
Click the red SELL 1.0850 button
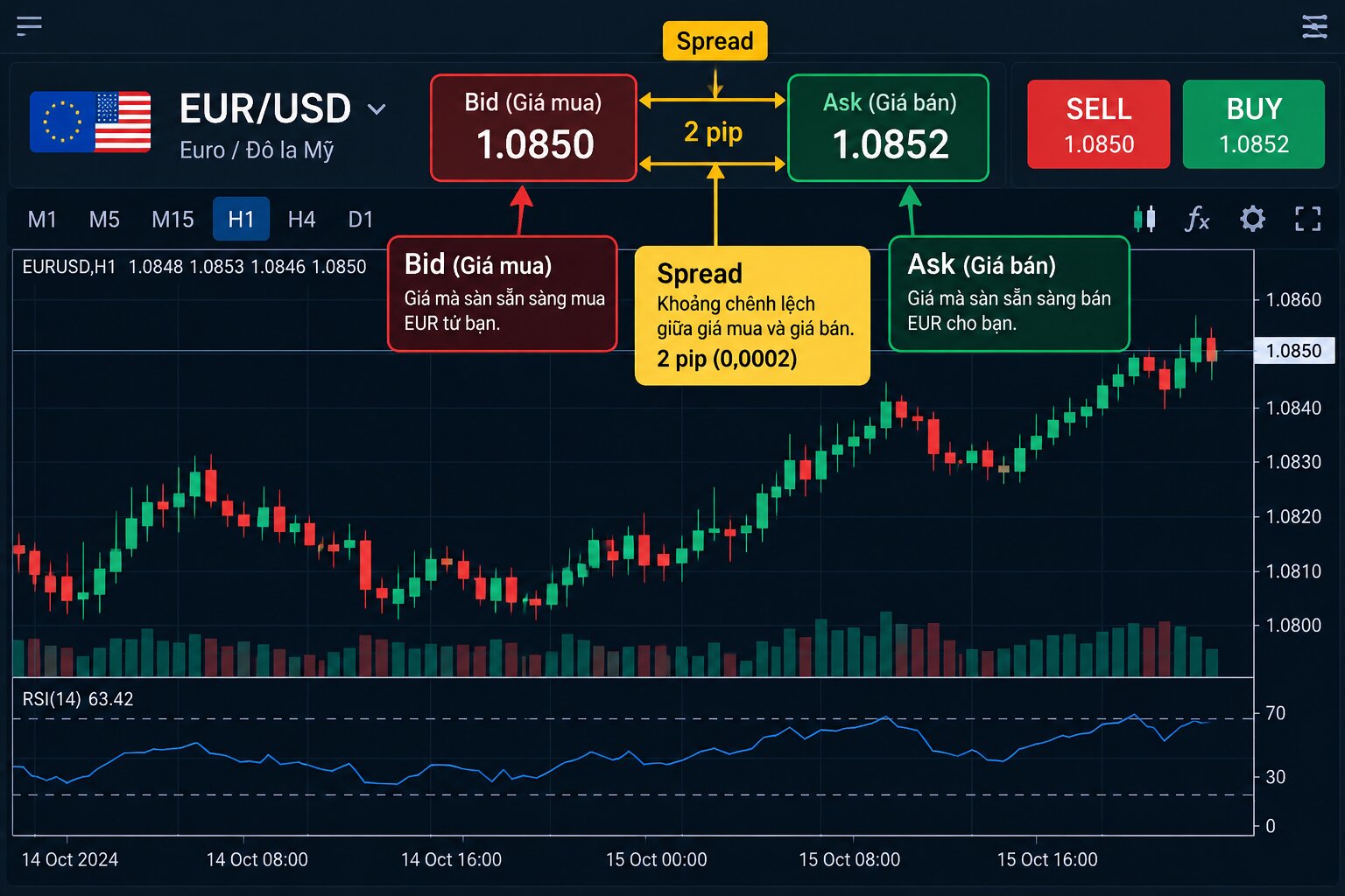click(x=1099, y=124)
